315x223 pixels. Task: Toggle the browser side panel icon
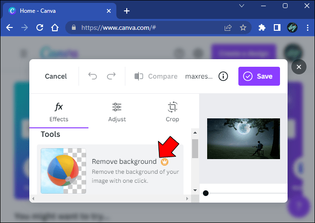tap(277, 27)
